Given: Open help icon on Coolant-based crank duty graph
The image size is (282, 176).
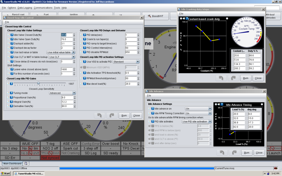Looking at the screenshot, I should coord(187,19).
